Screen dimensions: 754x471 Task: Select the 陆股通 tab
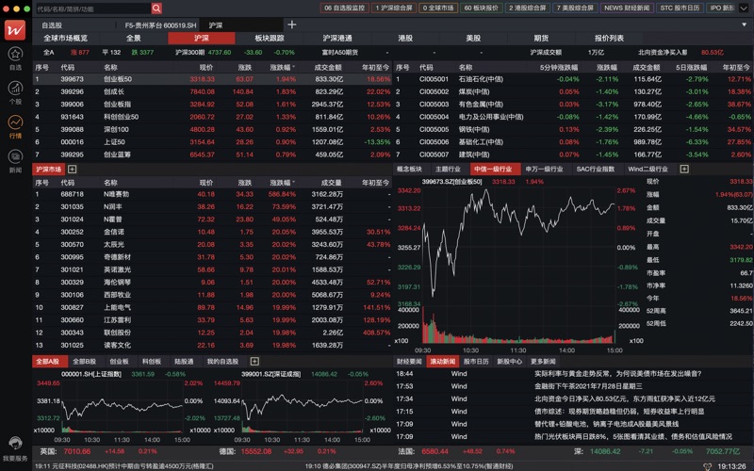[184, 362]
